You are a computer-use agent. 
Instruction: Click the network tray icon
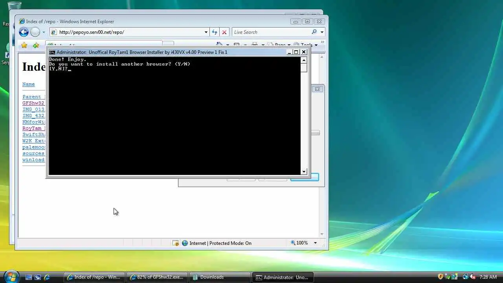[465, 277]
